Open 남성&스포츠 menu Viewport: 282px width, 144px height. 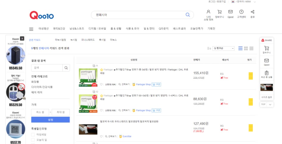[x=77, y=29]
